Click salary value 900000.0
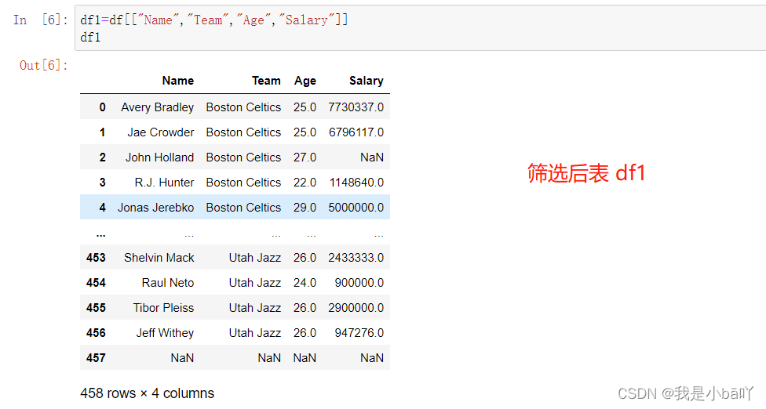Screen dimensions: 766x409 359,283
